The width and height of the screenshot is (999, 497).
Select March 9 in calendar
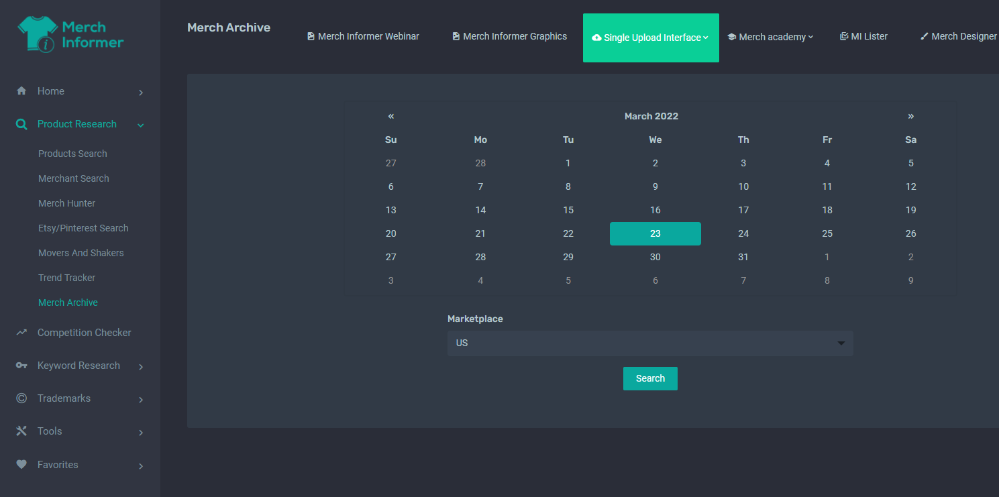[x=655, y=186]
